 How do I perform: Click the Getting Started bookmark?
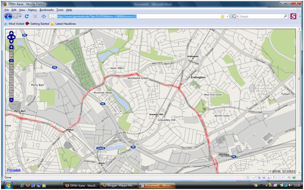[38, 24]
